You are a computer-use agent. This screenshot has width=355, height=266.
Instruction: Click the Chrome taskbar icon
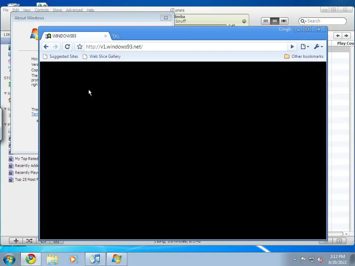coord(31,259)
